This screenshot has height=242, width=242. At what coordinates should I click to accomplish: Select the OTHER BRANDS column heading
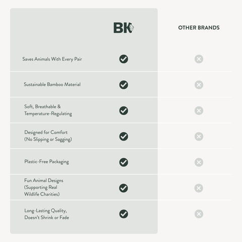coord(199,28)
